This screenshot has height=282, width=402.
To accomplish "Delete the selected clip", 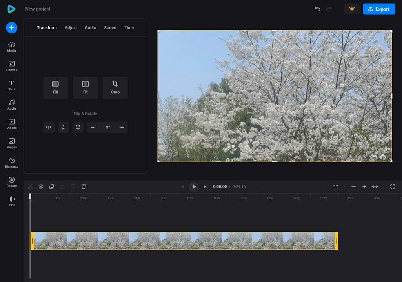I will [x=84, y=187].
